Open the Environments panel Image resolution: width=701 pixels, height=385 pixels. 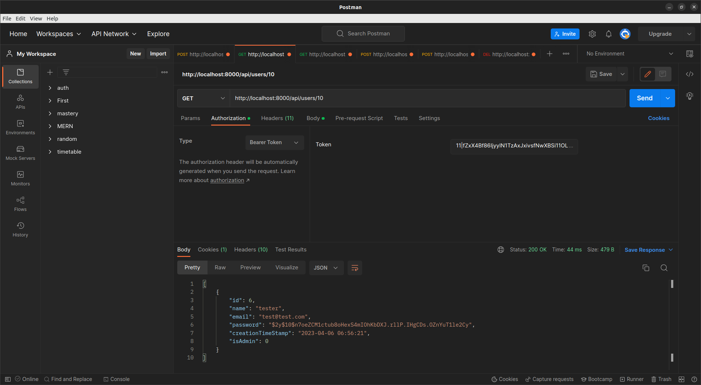(20, 127)
